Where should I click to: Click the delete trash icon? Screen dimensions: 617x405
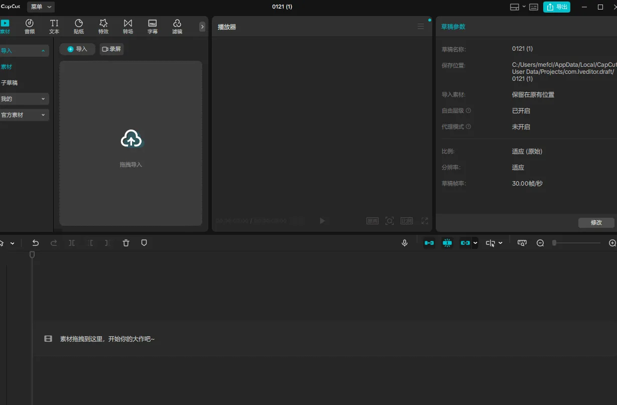(126, 243)
